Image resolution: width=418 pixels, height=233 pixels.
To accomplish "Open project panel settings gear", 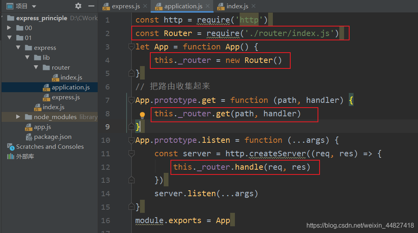I will point(78,6).
